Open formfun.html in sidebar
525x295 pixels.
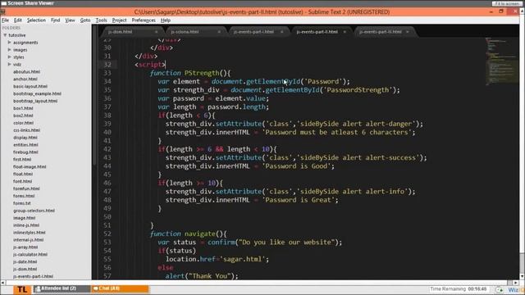[x=26, y=188]
